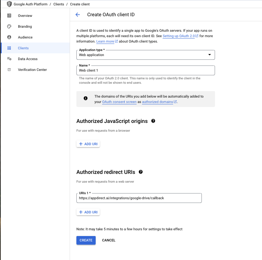Open the Application type dropdown
Image resolution: width=262 pixels, height=260 pixels.
tap(146, 55)
